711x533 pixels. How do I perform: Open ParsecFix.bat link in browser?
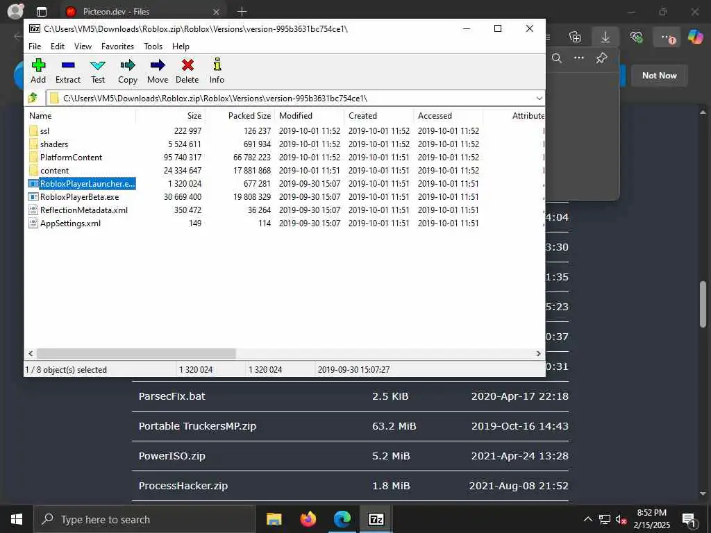(x=172, y=396)
